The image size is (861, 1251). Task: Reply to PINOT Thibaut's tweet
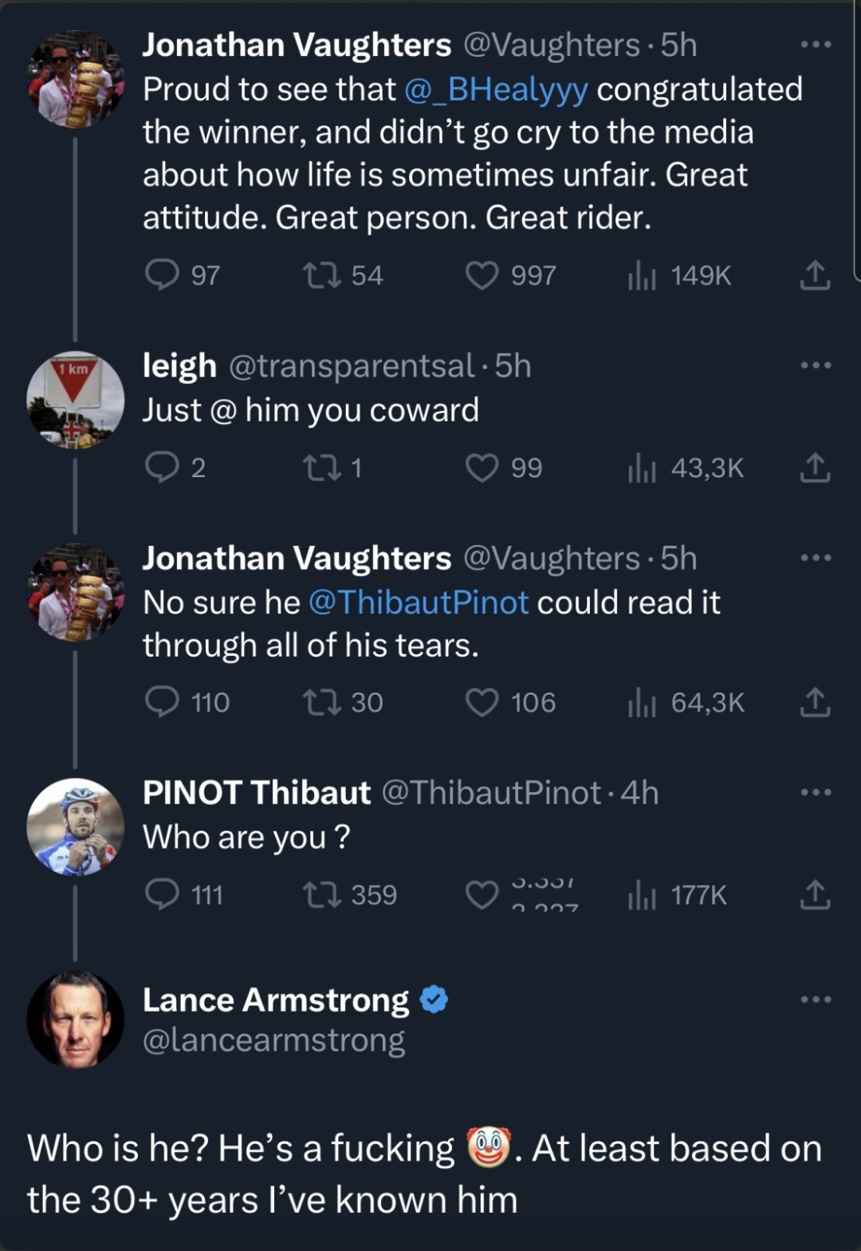pos(162,895)
